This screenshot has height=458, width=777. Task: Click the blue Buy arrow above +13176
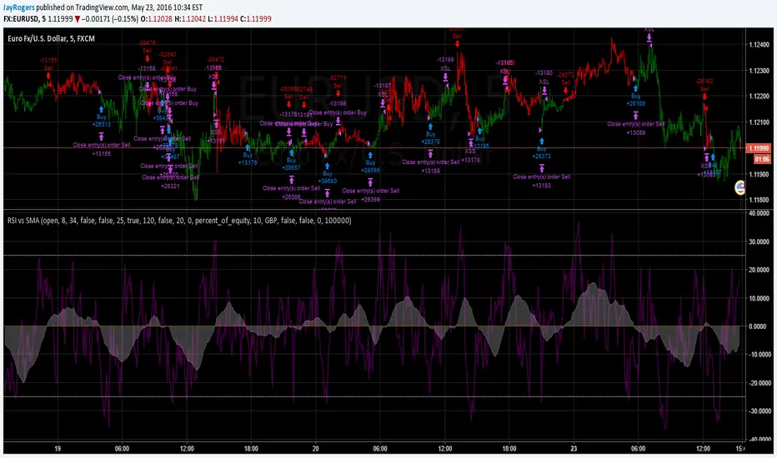[248, 147]
